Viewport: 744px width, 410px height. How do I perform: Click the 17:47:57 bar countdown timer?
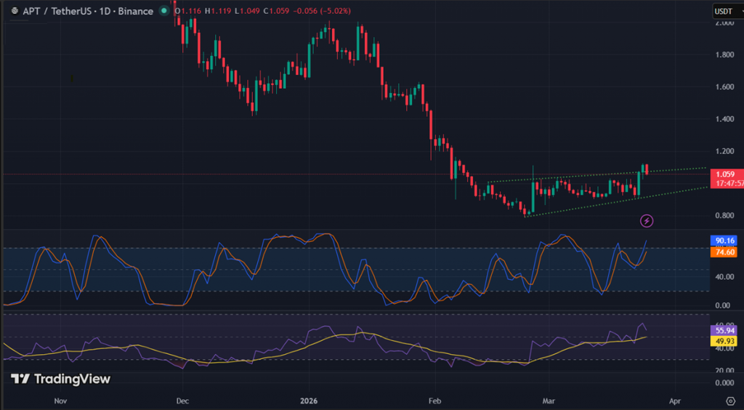[729, 183]
